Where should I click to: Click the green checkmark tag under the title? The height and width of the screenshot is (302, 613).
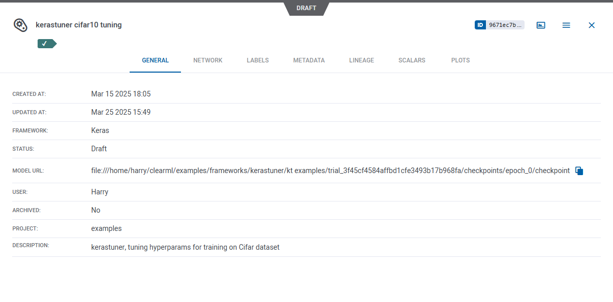(46, 44)
